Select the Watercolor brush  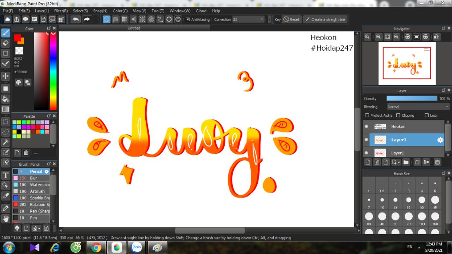31,185
